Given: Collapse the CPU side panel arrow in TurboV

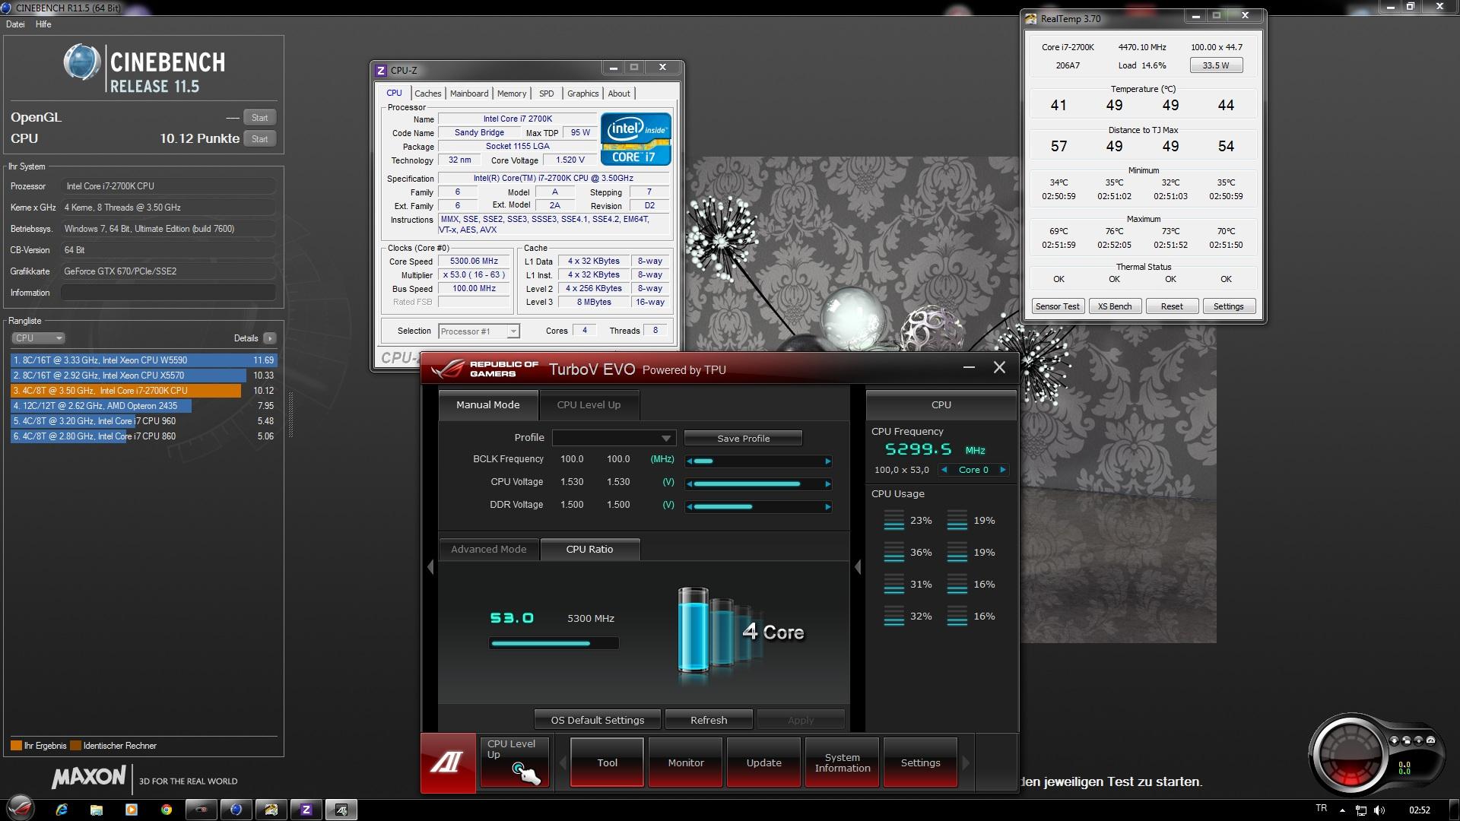Looking at the screenshot, I should [858, 567].
